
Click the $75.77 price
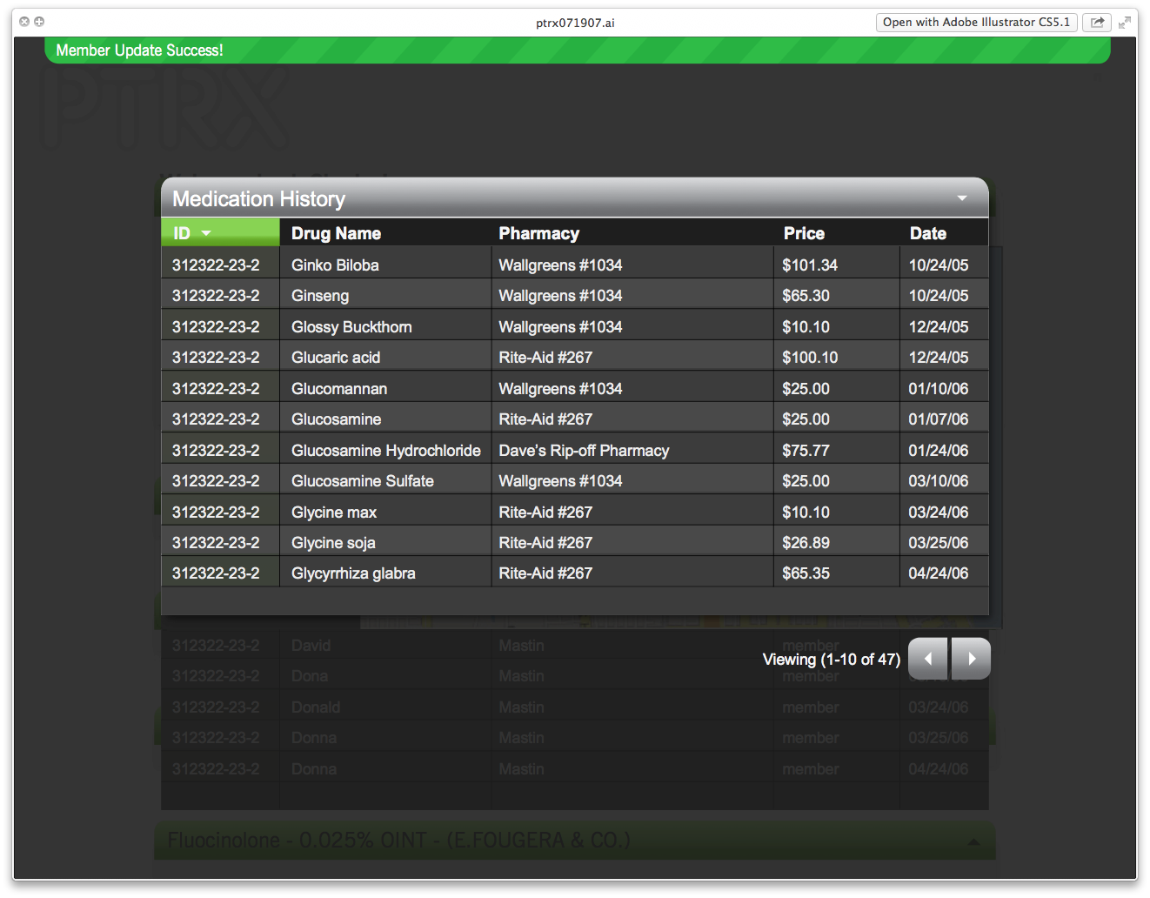pos(806,451)
